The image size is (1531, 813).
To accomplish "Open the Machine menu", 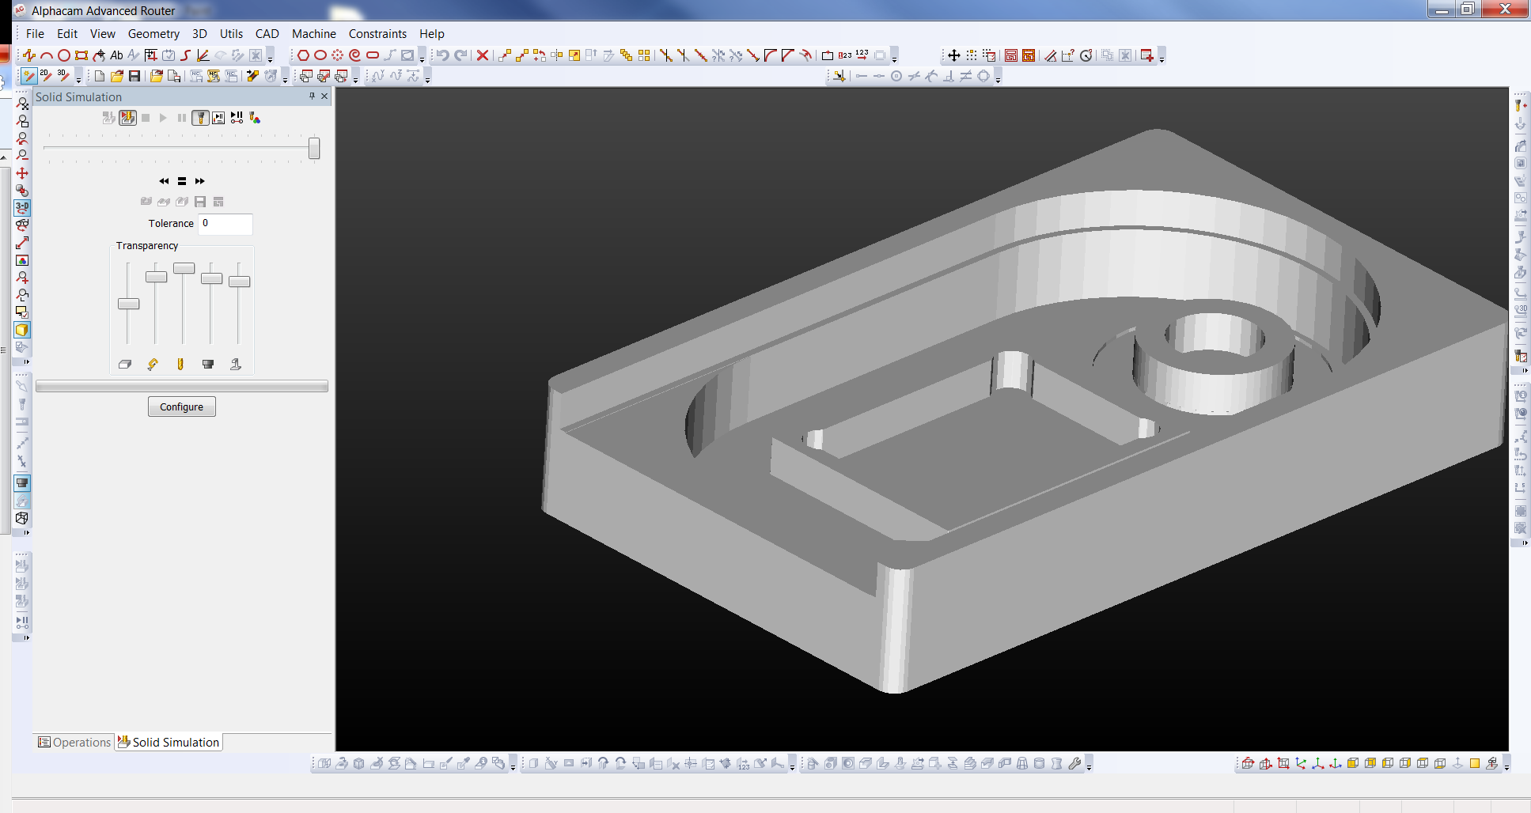I will pos(313,33).
